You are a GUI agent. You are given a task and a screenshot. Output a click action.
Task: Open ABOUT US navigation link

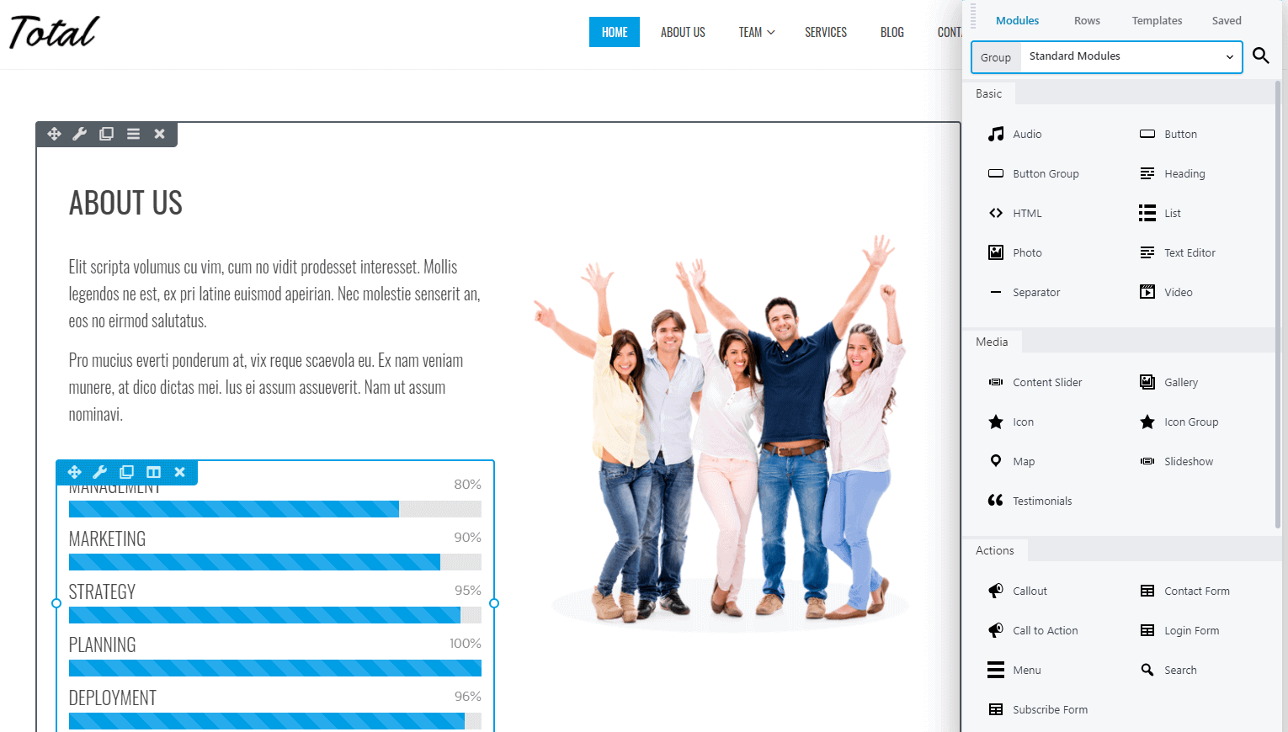683,32
